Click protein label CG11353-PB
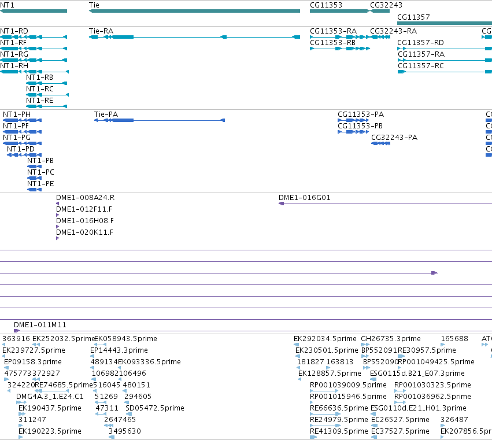Image resolution: width=492 pixels, height=440 pixels. pyautogui.click(x=360, y=126)
